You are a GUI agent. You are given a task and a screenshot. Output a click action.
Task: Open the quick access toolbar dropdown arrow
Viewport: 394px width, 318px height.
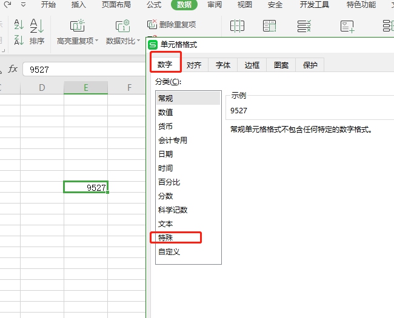[23, 4]
